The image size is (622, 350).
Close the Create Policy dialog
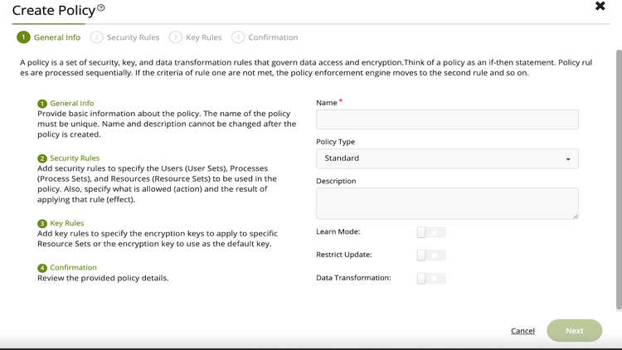point(600,6)
